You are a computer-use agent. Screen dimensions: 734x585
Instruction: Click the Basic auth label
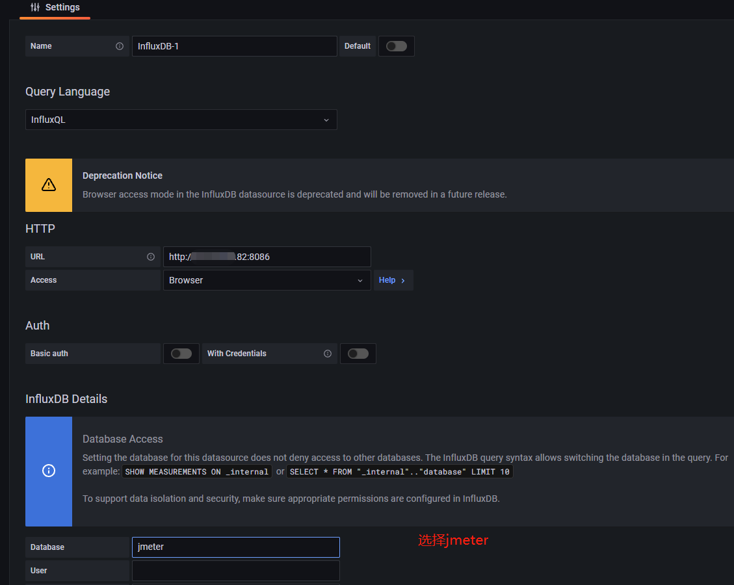pos(49,354)
